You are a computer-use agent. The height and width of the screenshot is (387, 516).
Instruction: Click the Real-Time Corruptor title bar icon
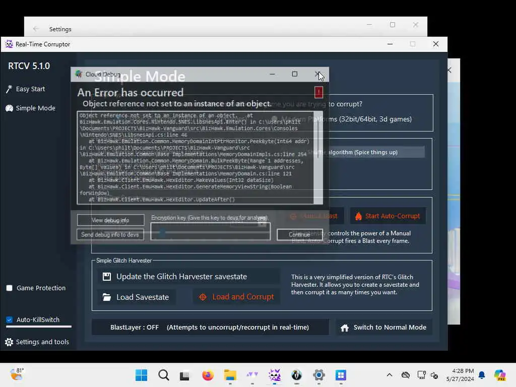click(x=9, y=44)
